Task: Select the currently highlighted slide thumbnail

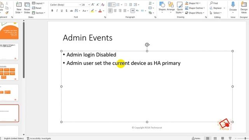Action: coord(9,113)
